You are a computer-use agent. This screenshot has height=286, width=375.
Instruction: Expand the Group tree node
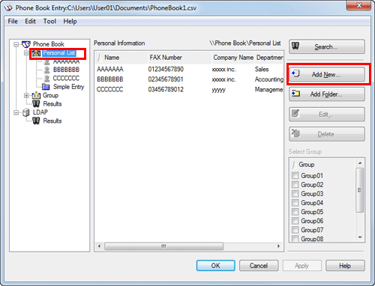[x=26, y=96]
